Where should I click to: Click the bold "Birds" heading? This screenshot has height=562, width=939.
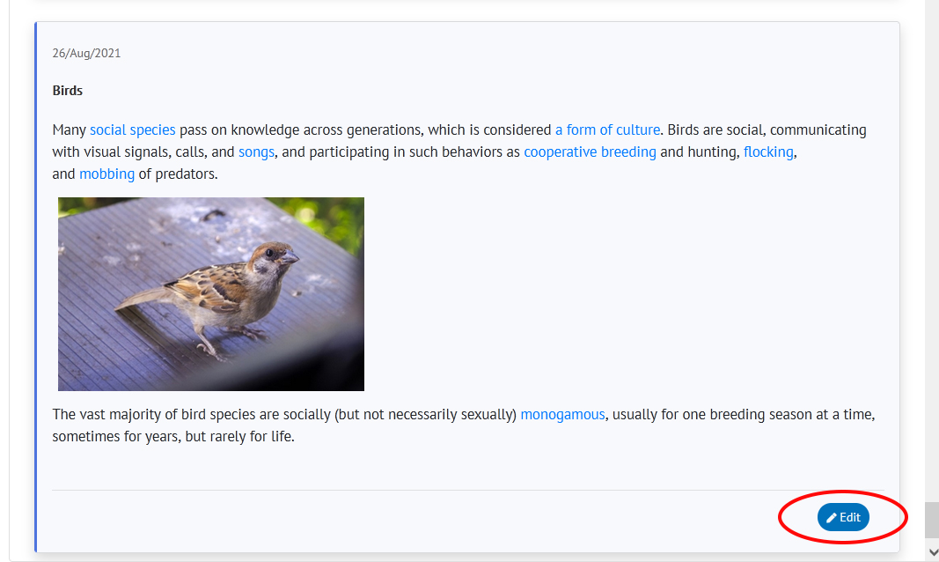click(x=68, y=91)
